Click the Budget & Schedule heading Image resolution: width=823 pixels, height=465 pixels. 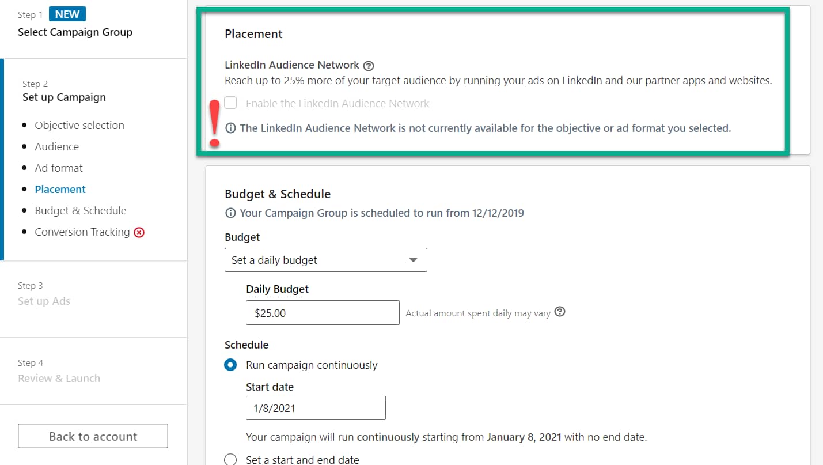[x=278, y=194]
